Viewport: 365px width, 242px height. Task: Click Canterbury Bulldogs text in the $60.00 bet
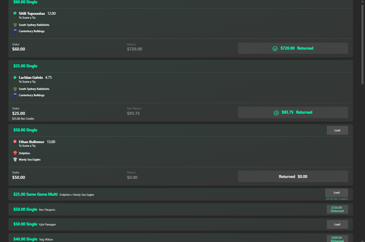click(32, 31)
